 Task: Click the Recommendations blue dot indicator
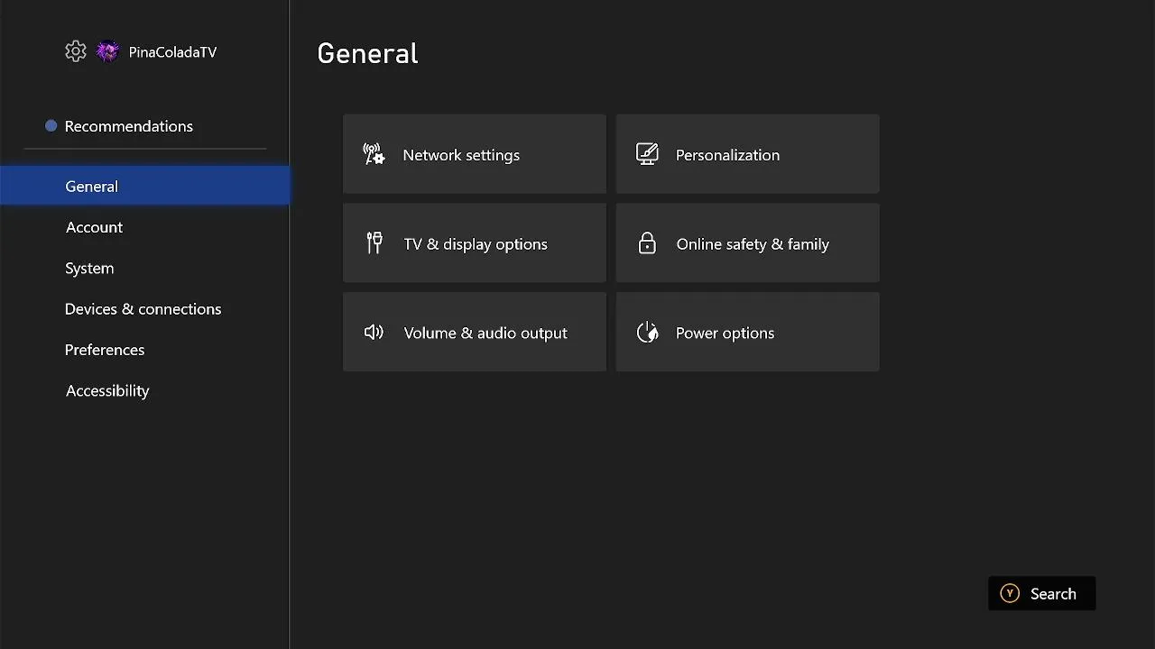click(51, 126)
